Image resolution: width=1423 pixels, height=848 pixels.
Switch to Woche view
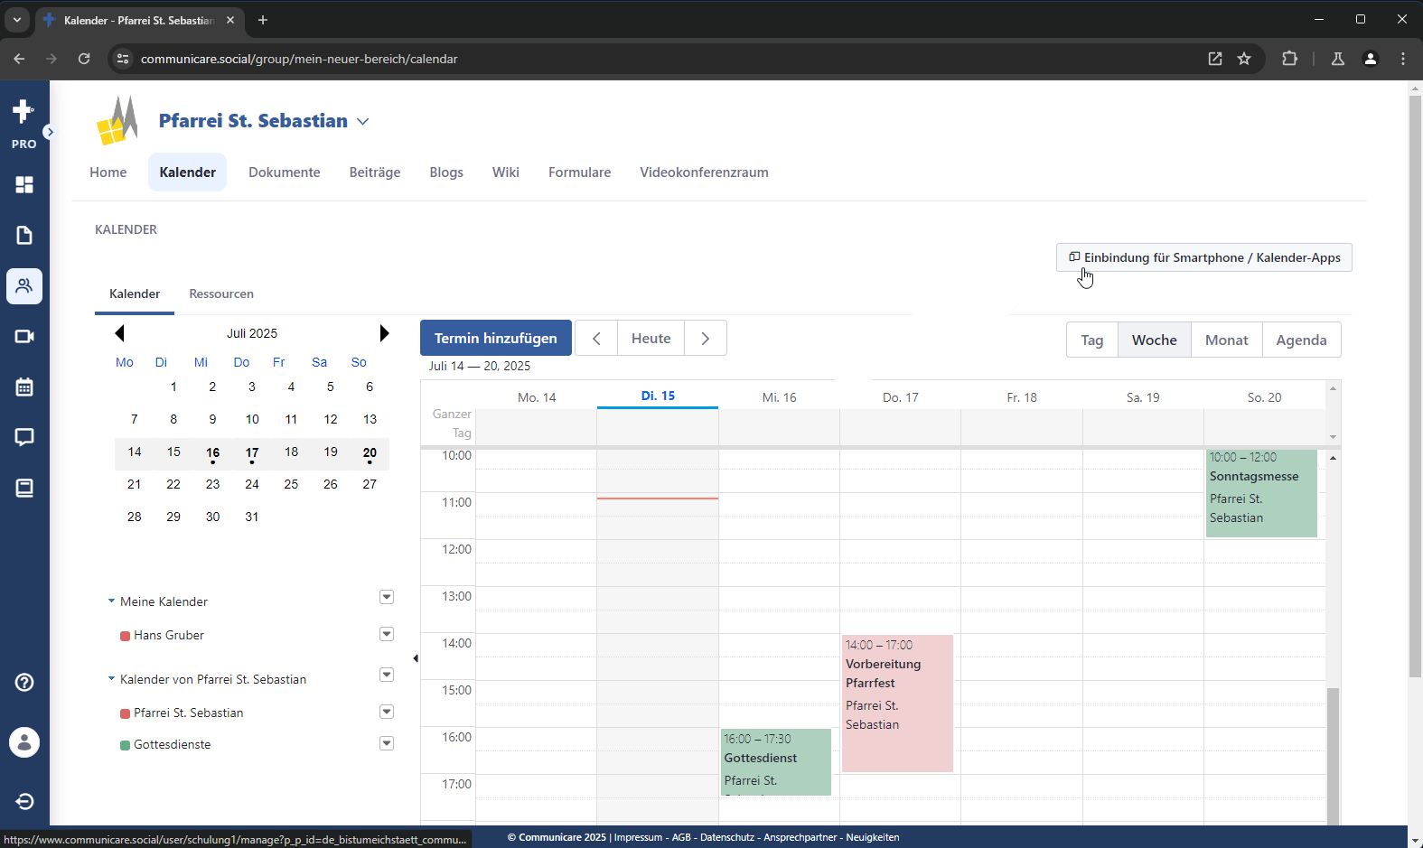(x=1155, y=340)
